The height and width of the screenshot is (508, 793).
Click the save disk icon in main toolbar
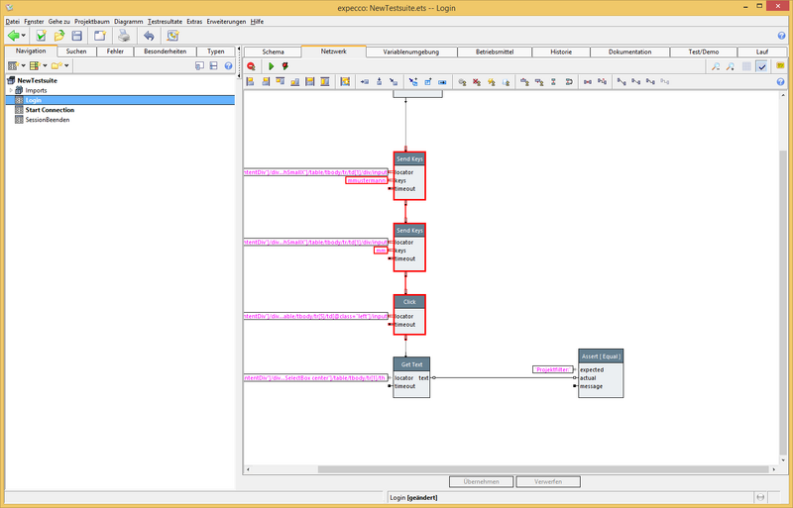click(x=77, y=36)
